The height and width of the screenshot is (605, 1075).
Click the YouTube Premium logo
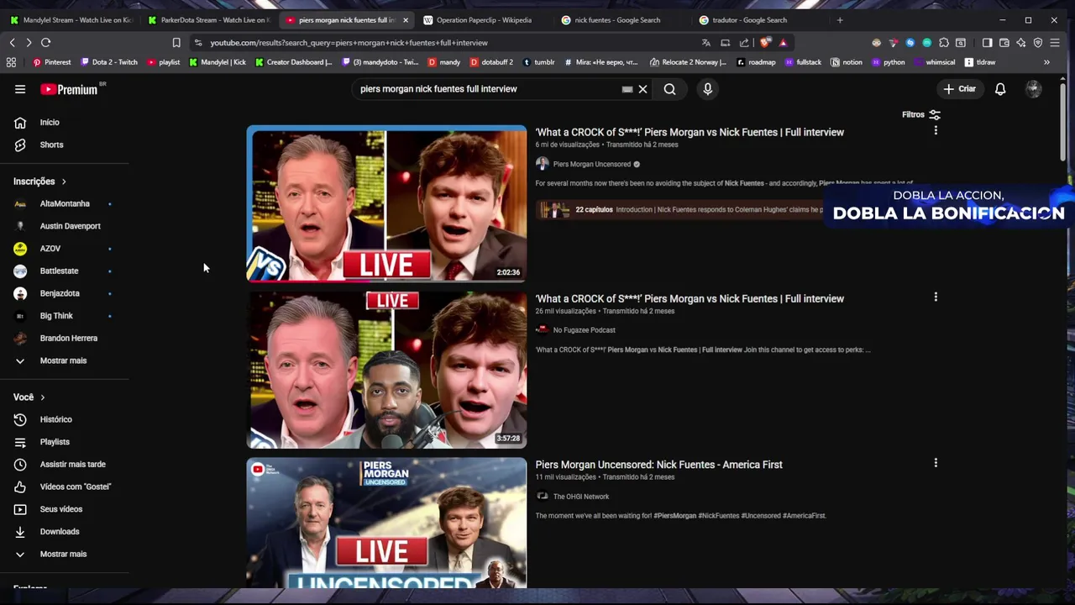pyautogui.click(x=68, y=89)
